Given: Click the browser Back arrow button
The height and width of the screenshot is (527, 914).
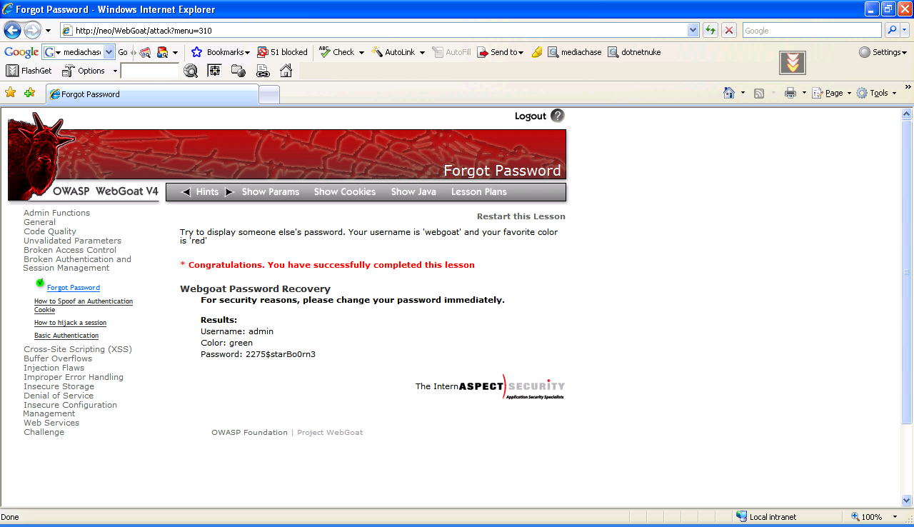Looking at the screenshot, I should pos(12,31).
